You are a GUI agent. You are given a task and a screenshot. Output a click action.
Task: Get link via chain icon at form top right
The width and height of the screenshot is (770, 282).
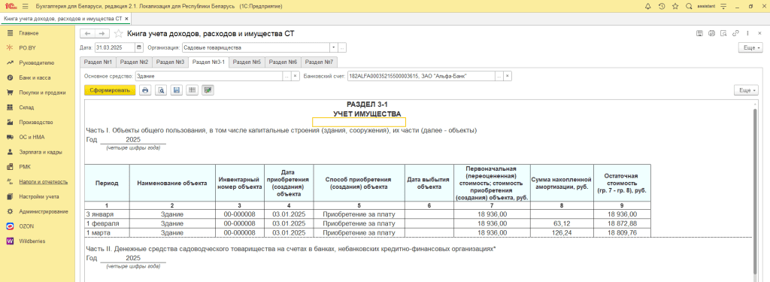[735, 33]
